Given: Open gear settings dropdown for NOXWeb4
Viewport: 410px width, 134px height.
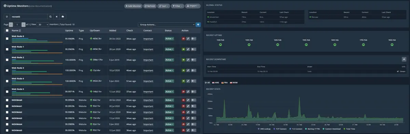Looking at the screenshot, I should (194, 124).
